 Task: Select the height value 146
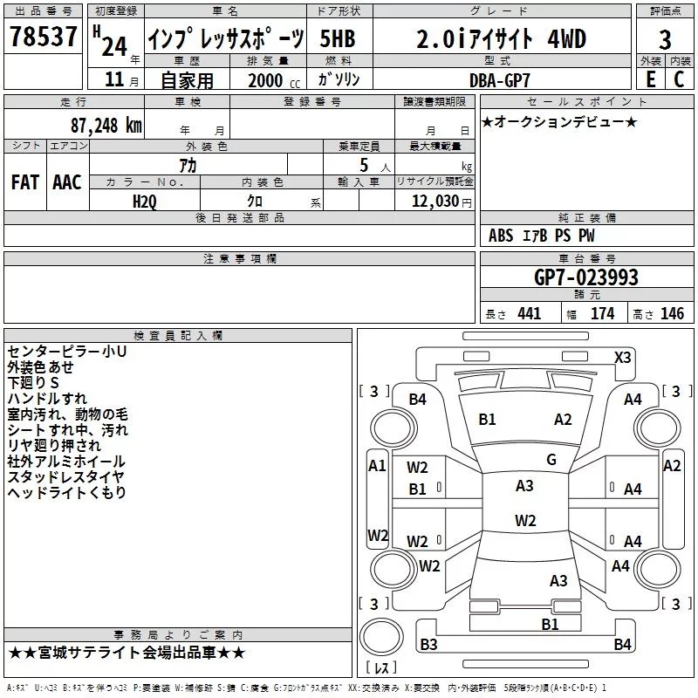(x=672, y=313)
